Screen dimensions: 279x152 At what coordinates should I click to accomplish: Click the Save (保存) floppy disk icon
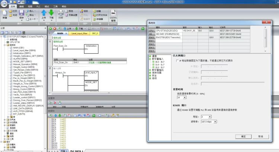pos(22,14)
